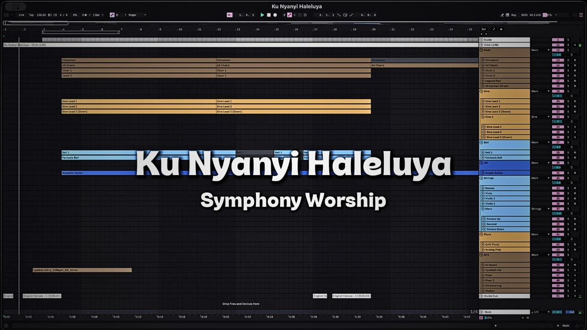Click the Main track volume field showing -6.0
The width and height of the screenshot is (587, 330).
coord(570,312)
